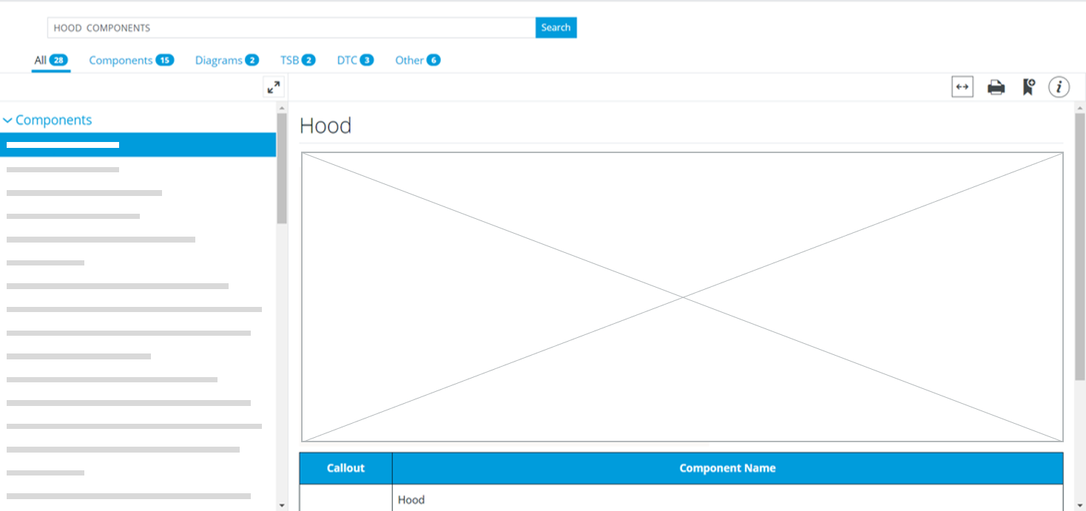Bookmark the Hood page
This screenshot has width=1086, height=511.
(x=1028, y=88)
